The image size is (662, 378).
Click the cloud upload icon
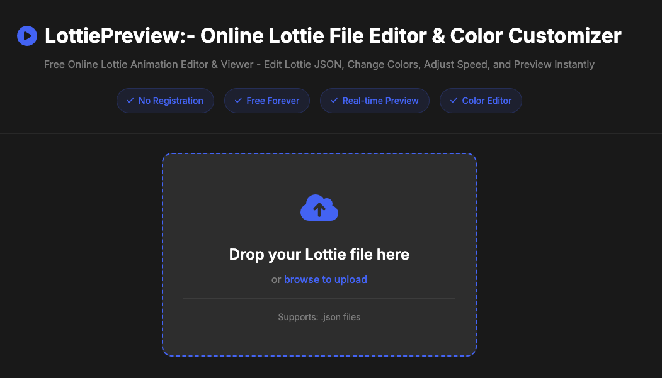pos(319,208)
